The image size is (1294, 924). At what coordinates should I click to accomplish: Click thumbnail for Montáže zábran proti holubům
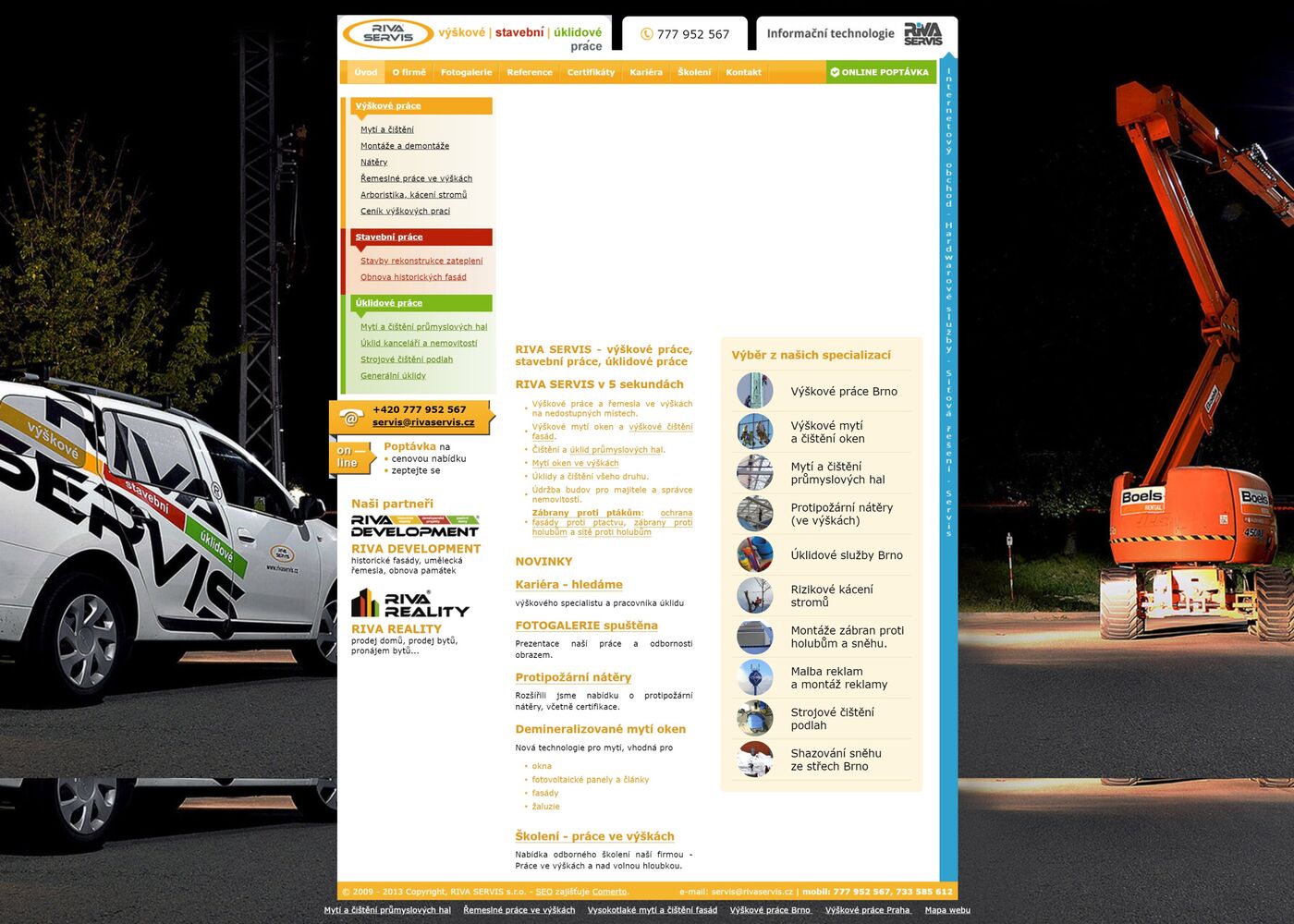[754, 636]
